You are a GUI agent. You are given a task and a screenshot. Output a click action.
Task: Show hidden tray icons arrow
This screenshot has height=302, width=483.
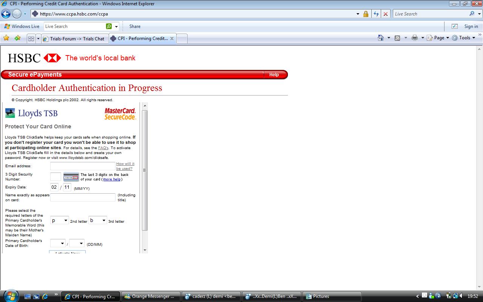[x=417, y=296]
